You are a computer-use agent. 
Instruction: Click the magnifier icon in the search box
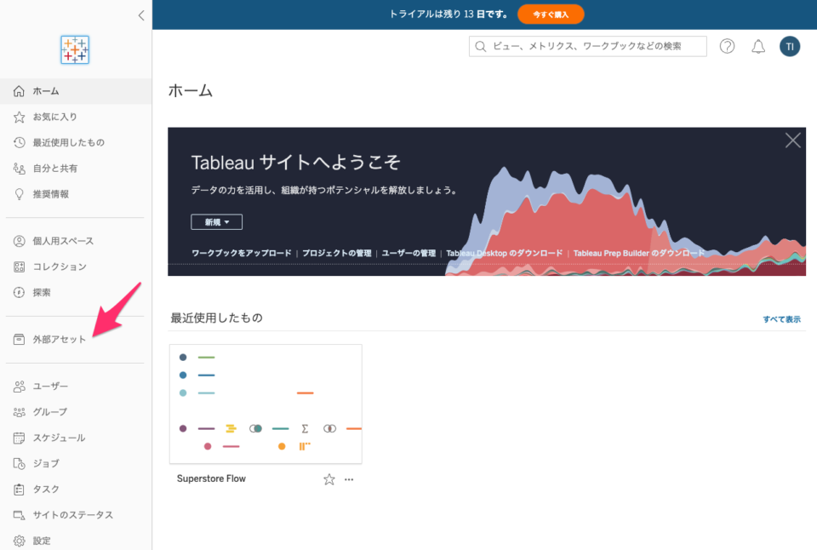tap(481, 46)
